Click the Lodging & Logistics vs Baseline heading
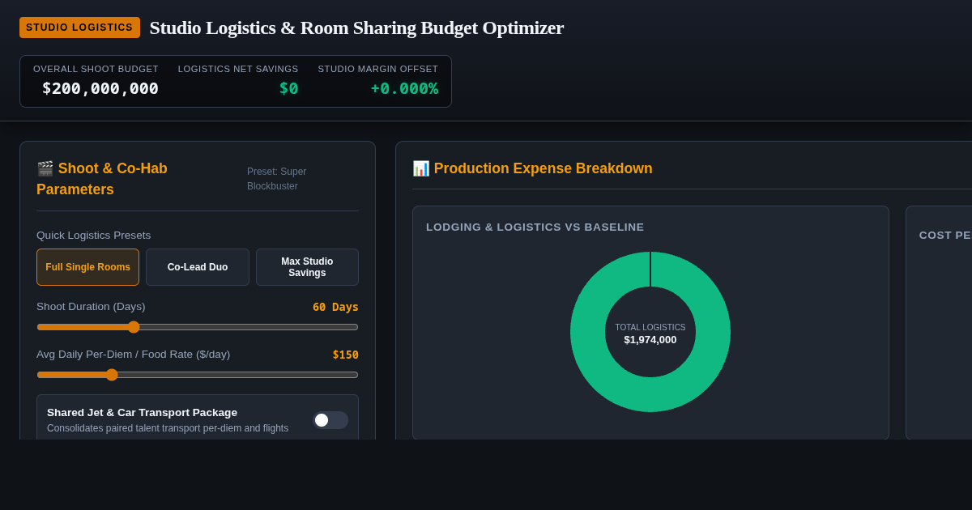 coord(535,227)
